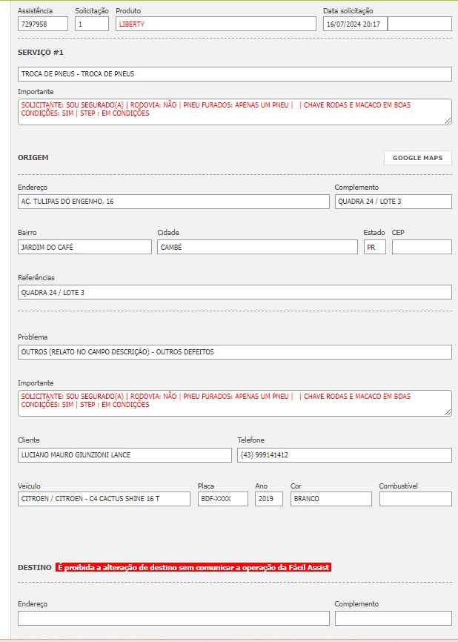Select the Placa field BDF-XXXX
Screen dimensions: 458x642
point(222,499)
